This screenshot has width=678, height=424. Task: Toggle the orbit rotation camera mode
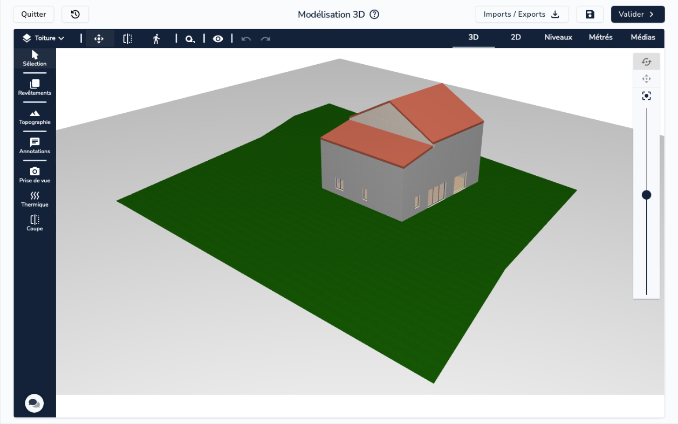click(646, 62)
